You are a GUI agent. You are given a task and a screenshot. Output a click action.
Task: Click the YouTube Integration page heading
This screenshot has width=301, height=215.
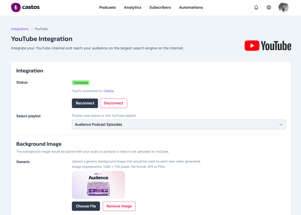[42, 39]
